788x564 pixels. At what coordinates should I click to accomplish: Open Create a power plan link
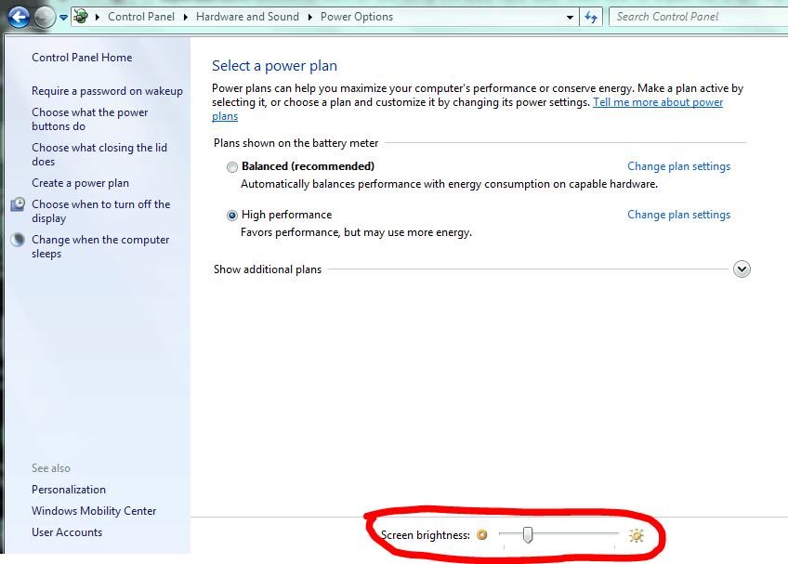tap(80, 183)
